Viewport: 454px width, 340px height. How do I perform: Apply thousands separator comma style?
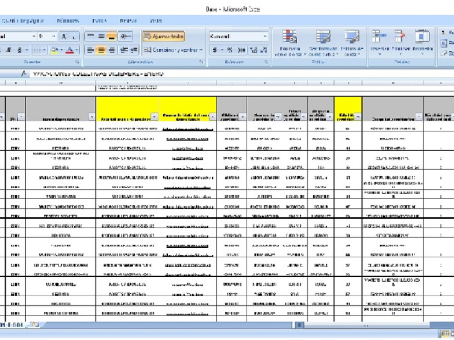242,50
